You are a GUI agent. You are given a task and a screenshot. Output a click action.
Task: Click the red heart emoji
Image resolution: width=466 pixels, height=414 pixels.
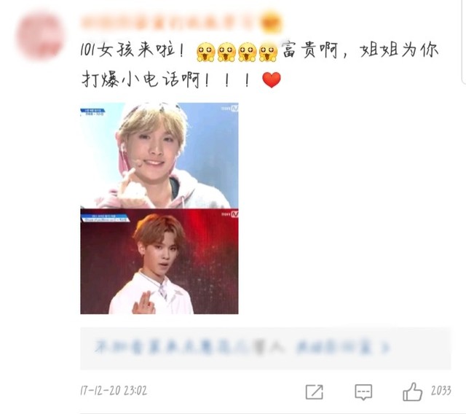(272, 79)
